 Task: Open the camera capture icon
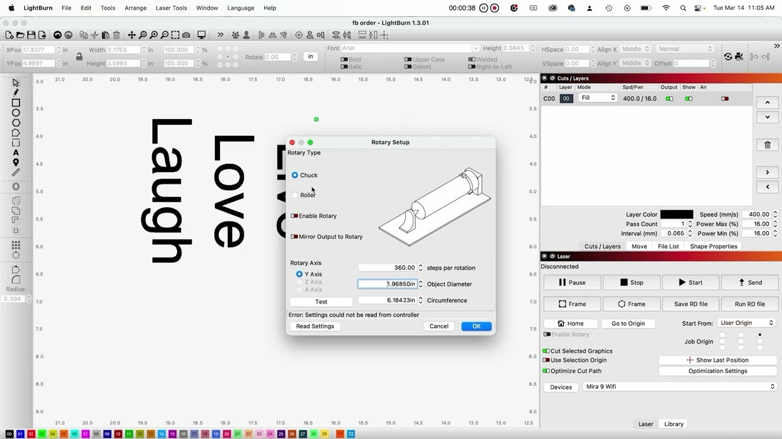coord(186,35)
